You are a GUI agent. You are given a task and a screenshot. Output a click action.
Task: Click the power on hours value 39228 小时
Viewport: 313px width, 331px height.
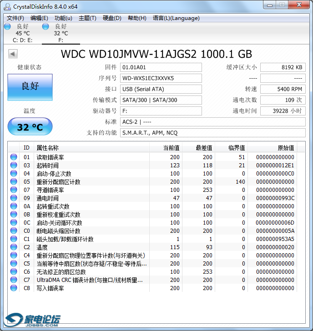pos(283,111)
